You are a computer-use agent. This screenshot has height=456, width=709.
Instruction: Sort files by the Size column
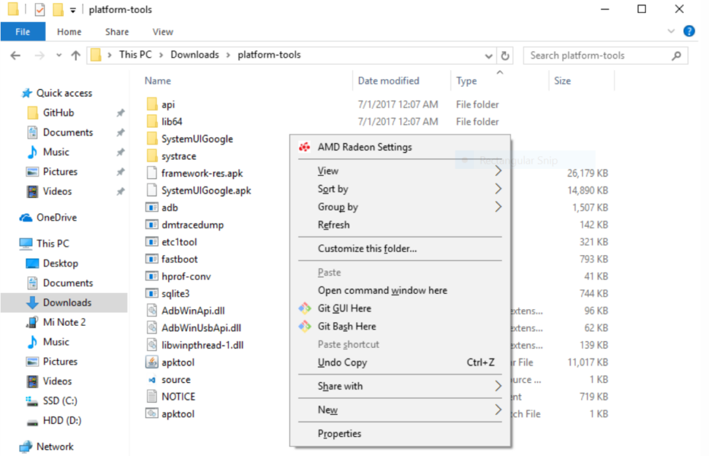pos(563,81)
